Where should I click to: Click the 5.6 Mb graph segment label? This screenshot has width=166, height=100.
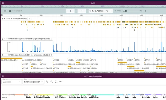[117, 95]
